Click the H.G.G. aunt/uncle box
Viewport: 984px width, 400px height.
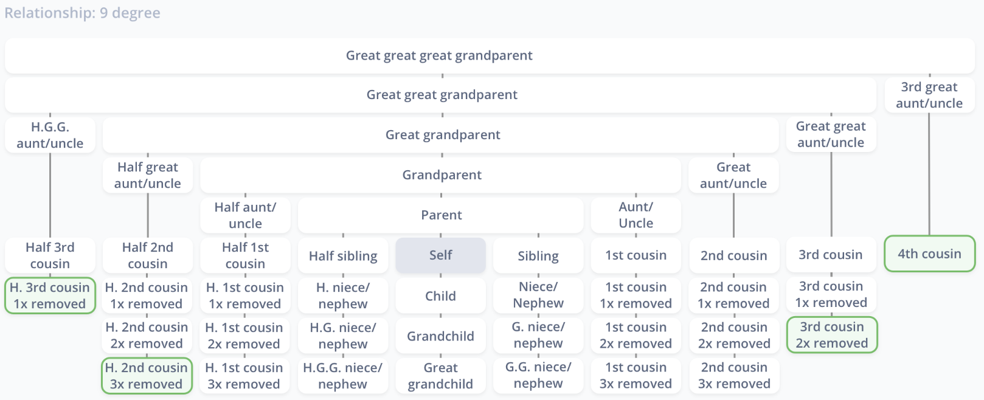[50, 135]
